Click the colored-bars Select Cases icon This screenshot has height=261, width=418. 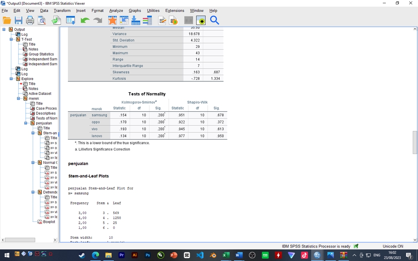point(147,20)
